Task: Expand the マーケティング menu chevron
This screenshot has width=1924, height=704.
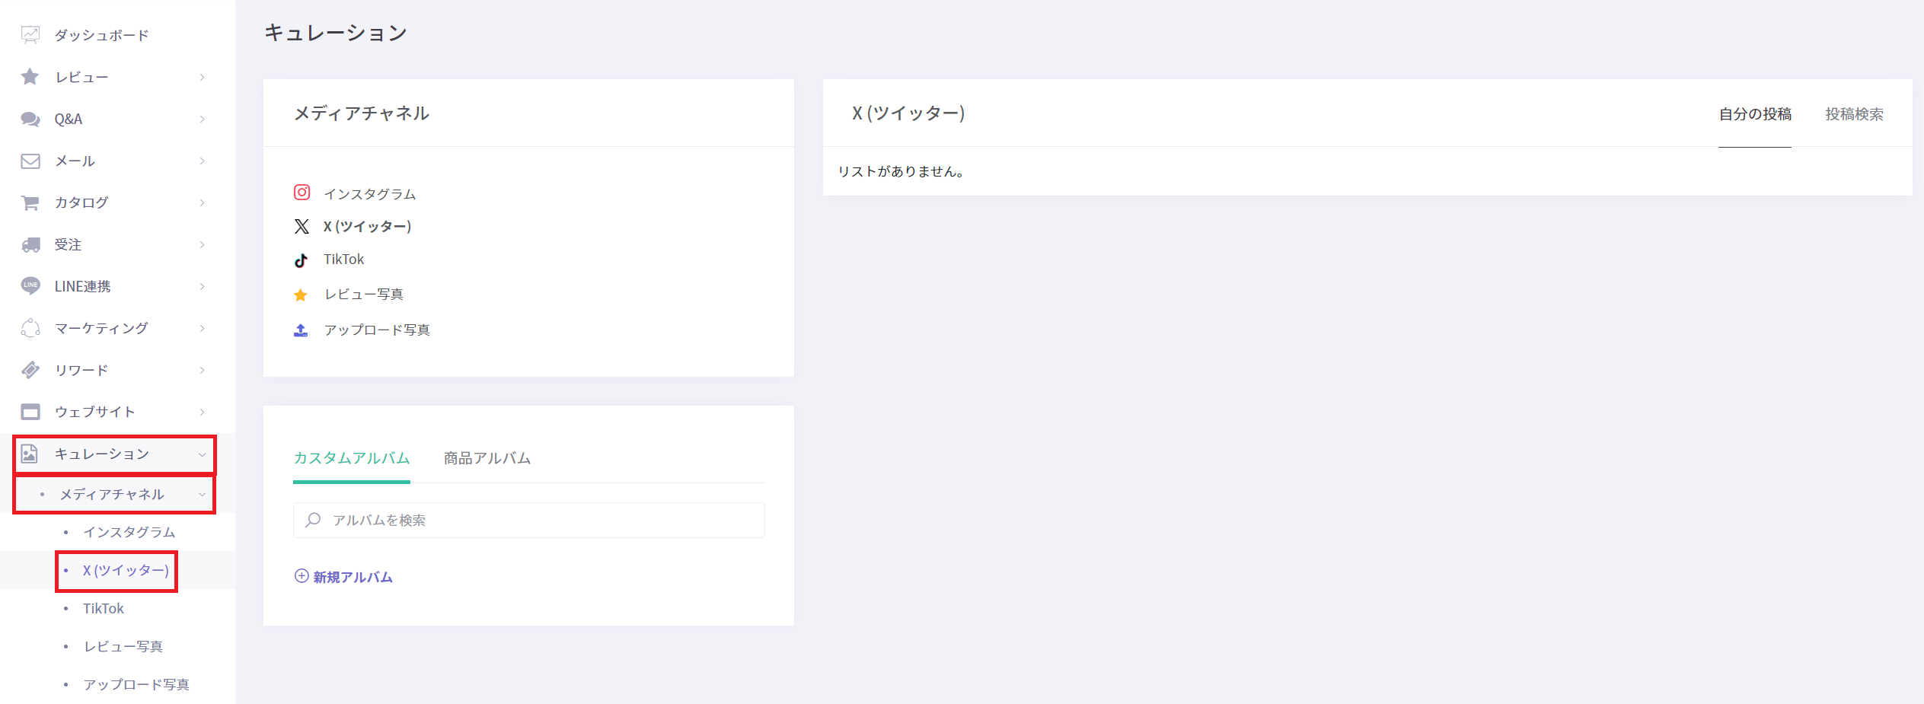Action: point(202,328)
